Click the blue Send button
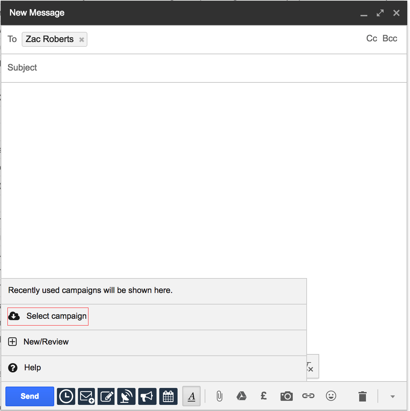Image resolution: width=410 pixels, height=411 pixels. coord(30,396)
